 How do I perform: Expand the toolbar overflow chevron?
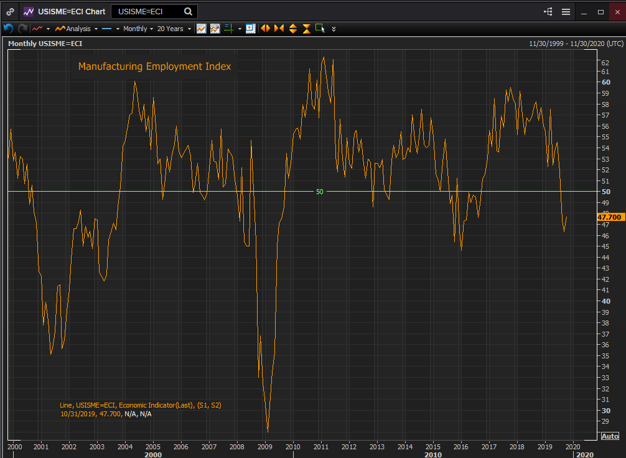click(334, 29)
